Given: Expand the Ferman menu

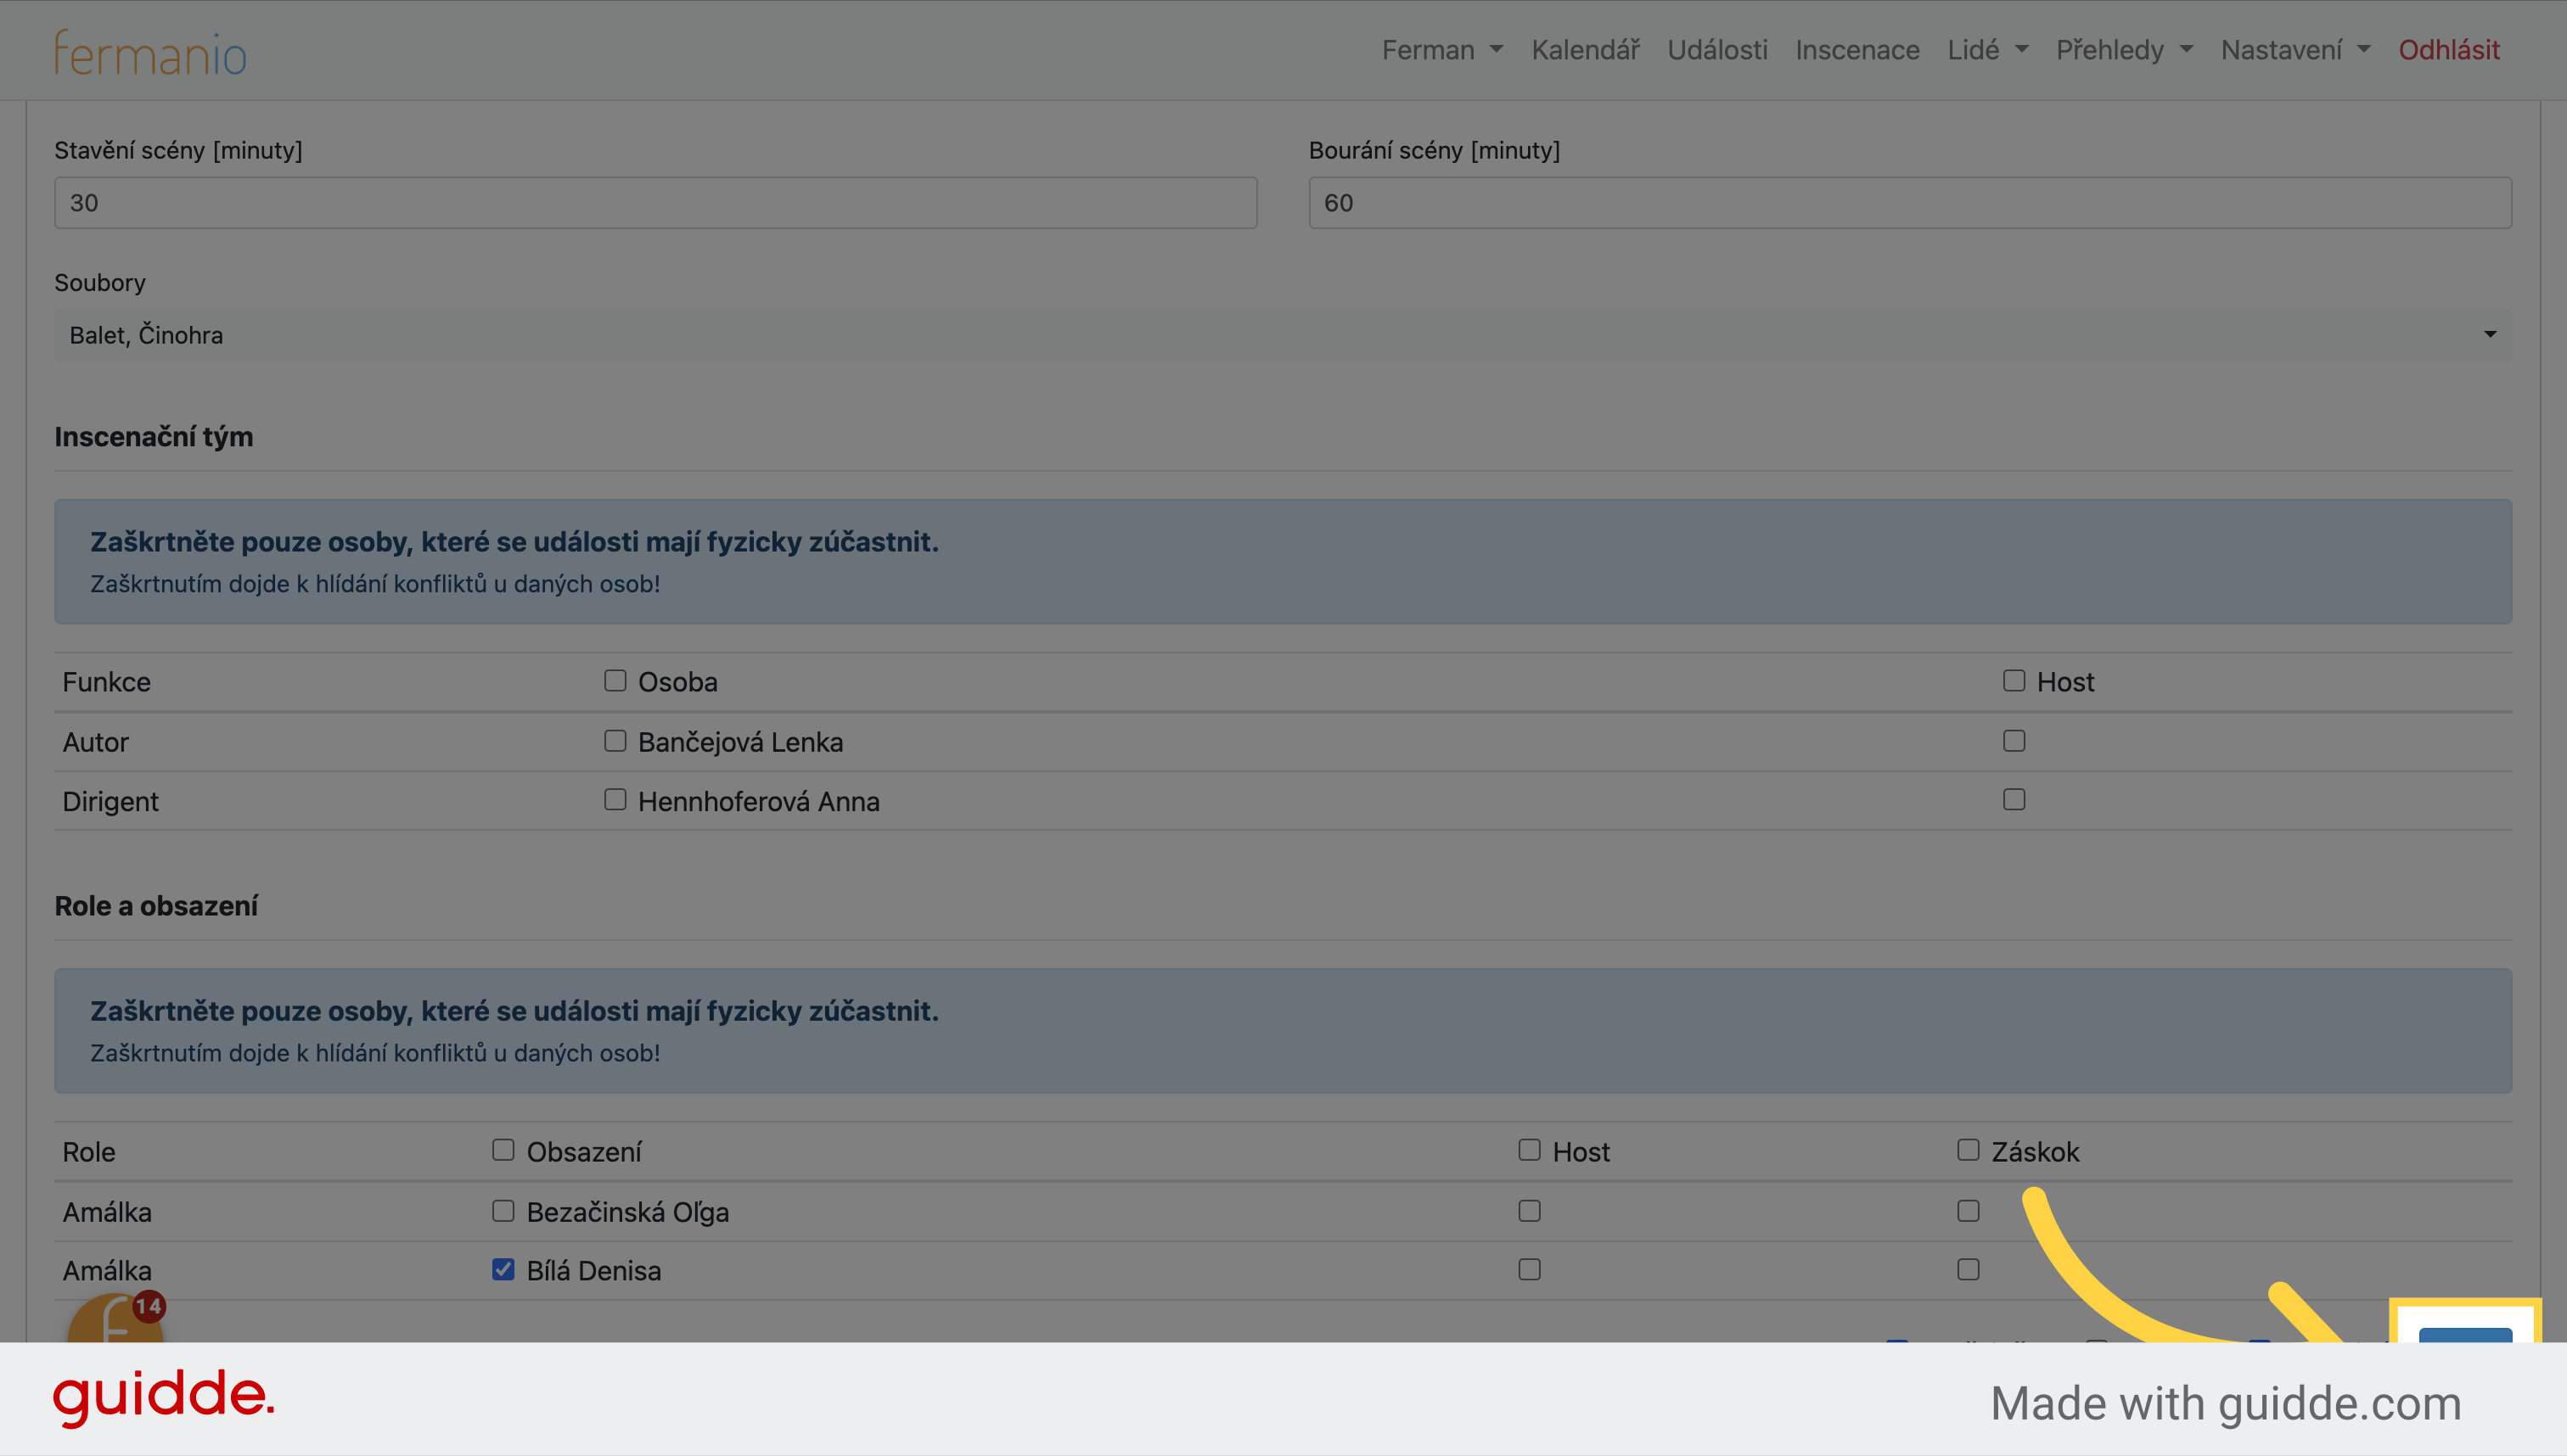Looking at the screenshot, I should point(1441,50).
